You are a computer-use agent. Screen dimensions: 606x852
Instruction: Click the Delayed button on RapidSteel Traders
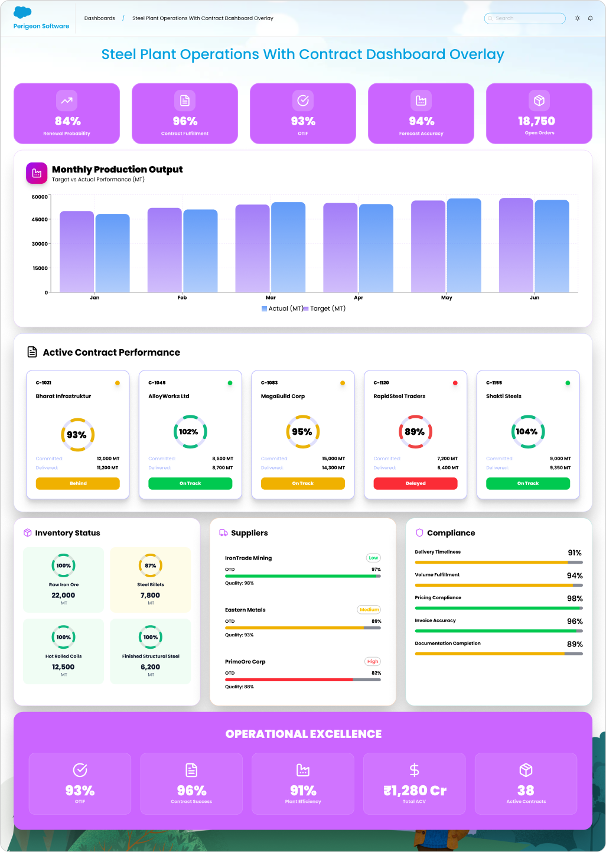coord(415,483)
